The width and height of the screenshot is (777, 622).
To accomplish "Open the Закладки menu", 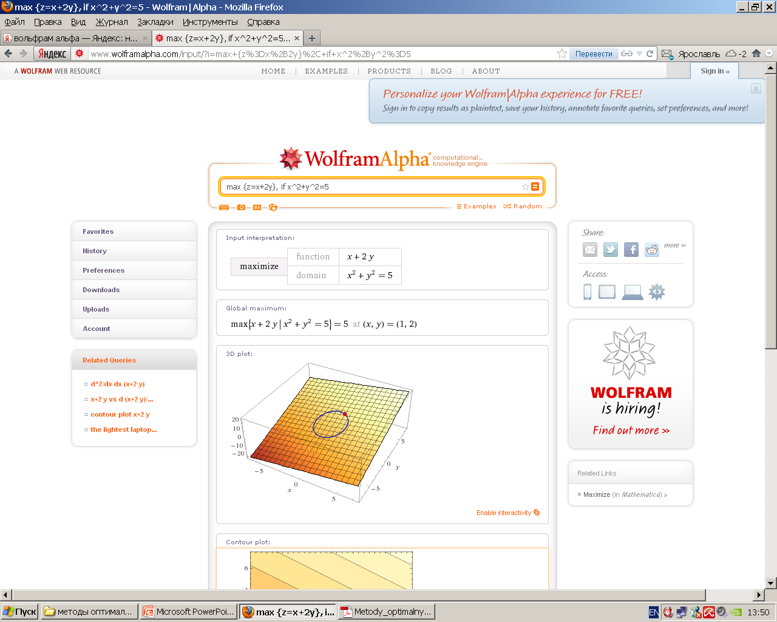I will [155, 22].
